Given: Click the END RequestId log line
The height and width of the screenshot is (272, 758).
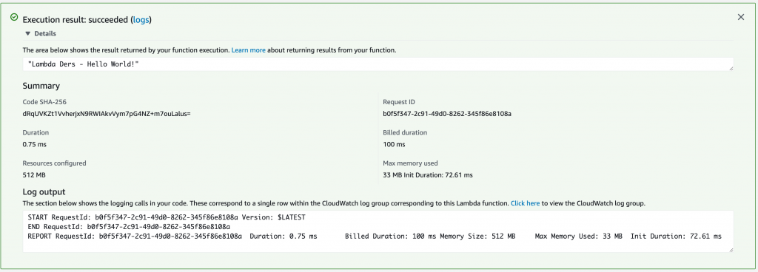Looking at the screenshot, I should tap(129, 227).
